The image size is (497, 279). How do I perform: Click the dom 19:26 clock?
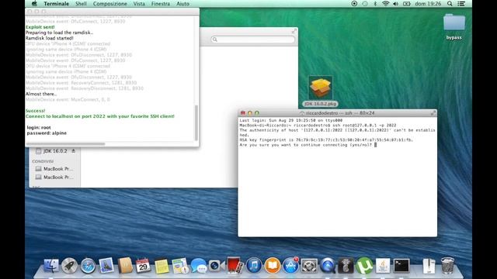click(428, 4)
